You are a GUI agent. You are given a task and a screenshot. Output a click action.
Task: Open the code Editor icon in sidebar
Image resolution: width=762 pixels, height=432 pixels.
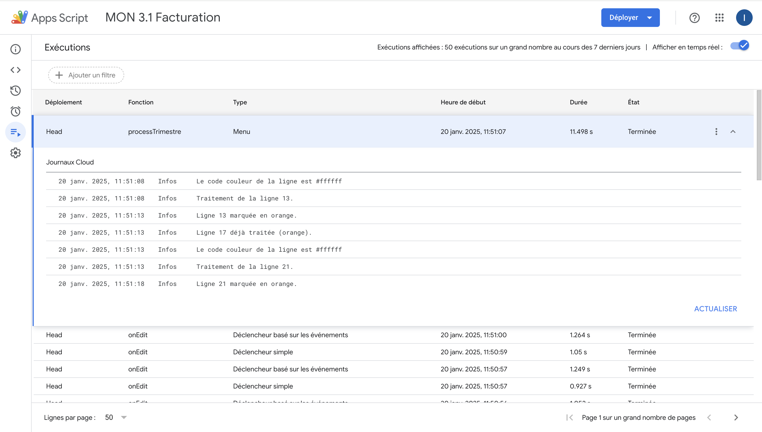[x=16, y=70]
